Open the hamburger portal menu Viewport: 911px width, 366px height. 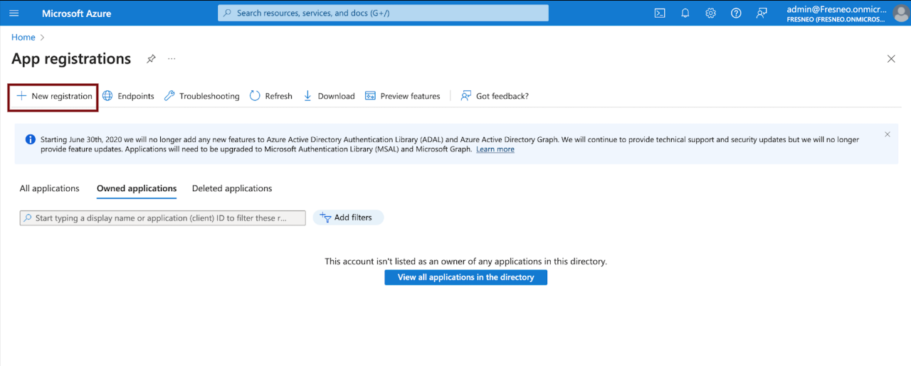tap(14, 14)
